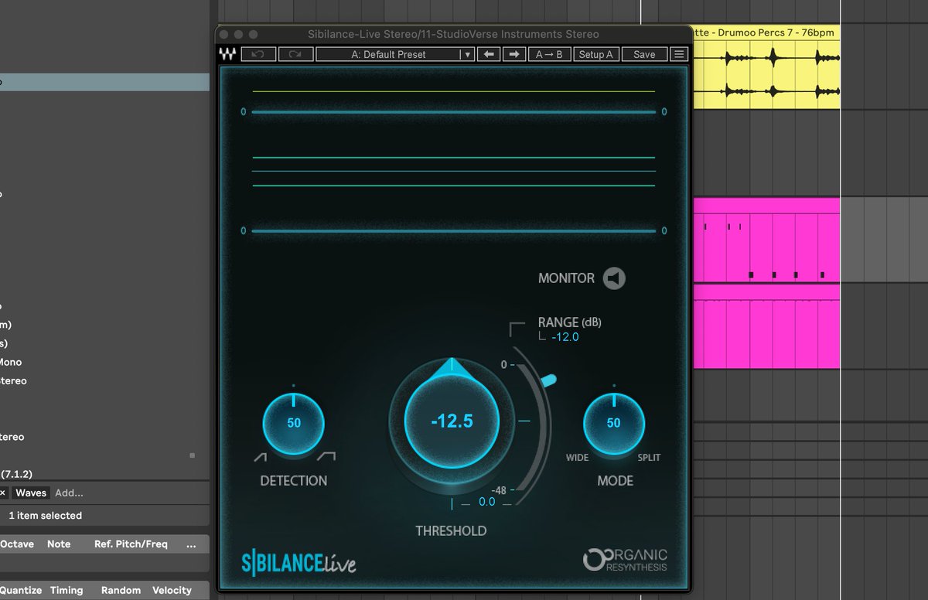Click the Detection knob set to 50

(x=294, y=423)
